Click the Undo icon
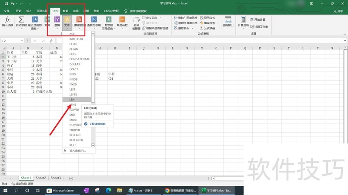 click(x=13, y=3)
